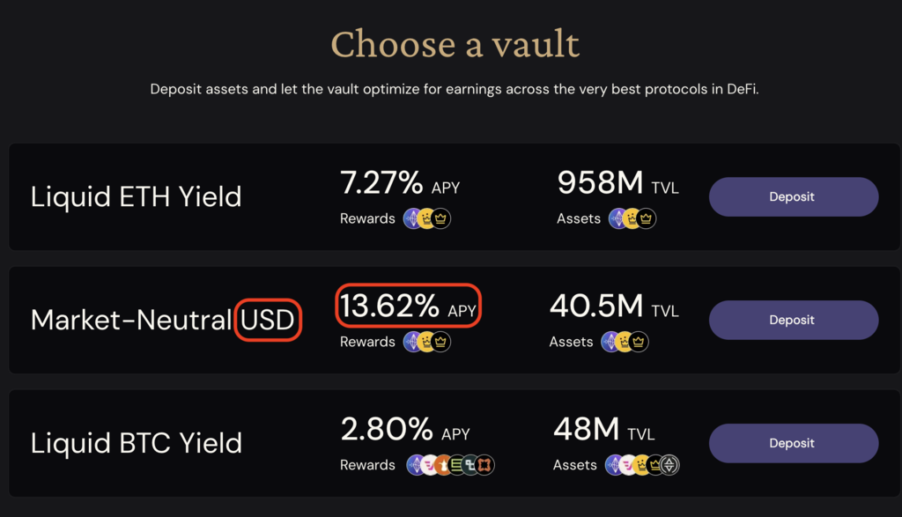
Task: Click the 'Choose a vault' heading
Action: [x=455, y=43]
